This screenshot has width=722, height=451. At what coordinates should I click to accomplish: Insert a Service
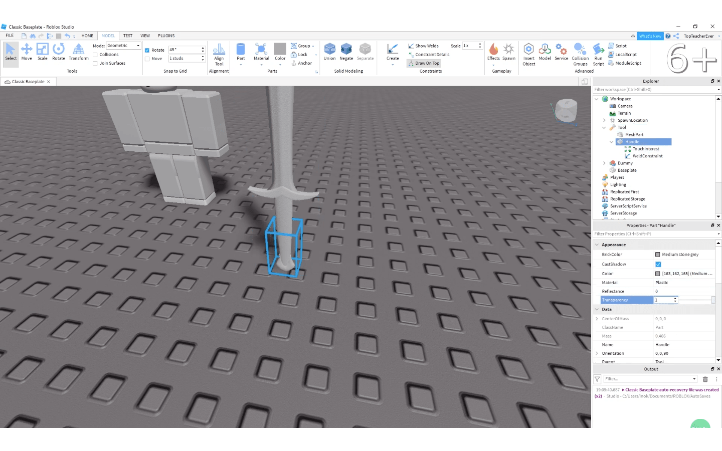coord(562,52)
